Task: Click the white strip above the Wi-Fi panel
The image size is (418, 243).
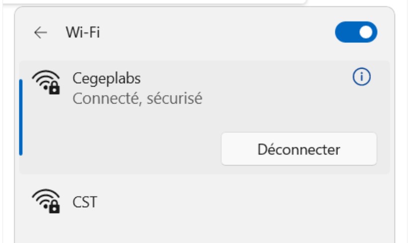Action: [x=149, y=1]
